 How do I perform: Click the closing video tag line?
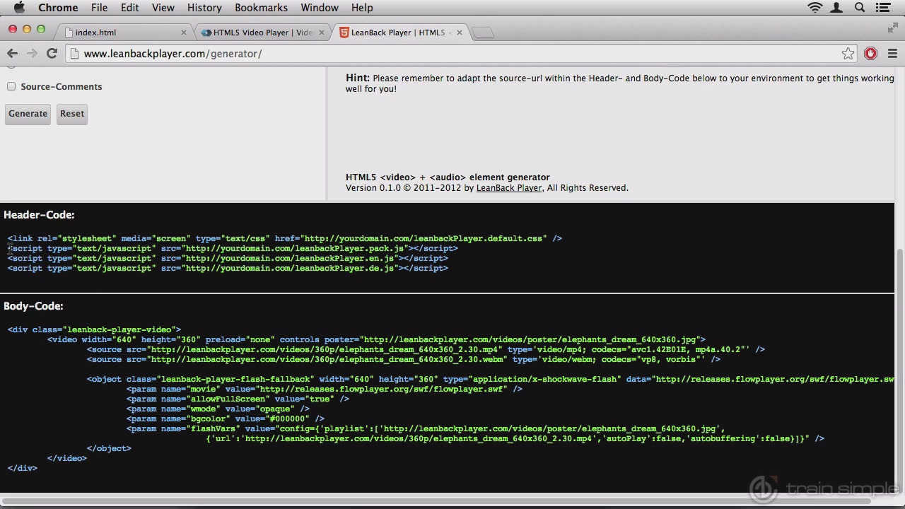(x=66, y=458)
